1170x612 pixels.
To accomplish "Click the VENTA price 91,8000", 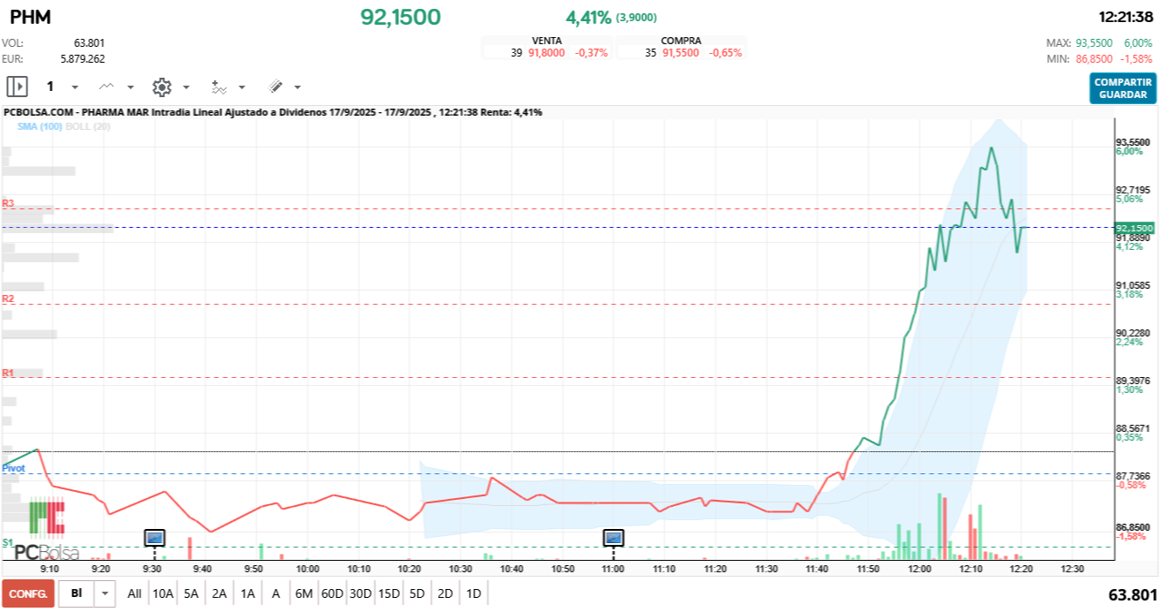I will tap(547, 53).
